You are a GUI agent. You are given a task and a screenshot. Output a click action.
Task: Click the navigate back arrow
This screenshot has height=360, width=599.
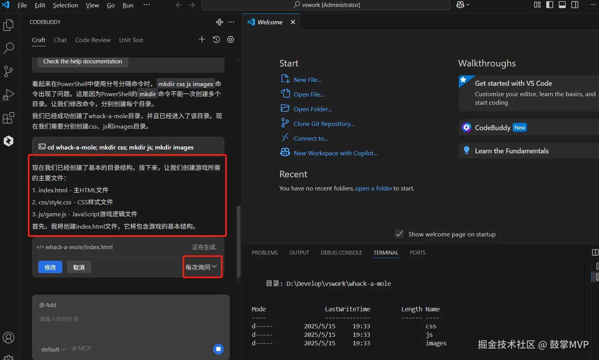tap(179, 5)
